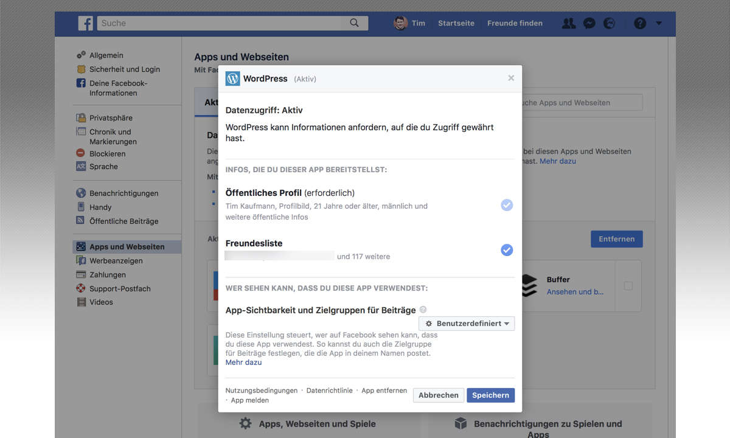This screenshot has height=438, width=730.
Task: Click the Buffer app logo
Action: pyautogui.click(x=529, y=285)
